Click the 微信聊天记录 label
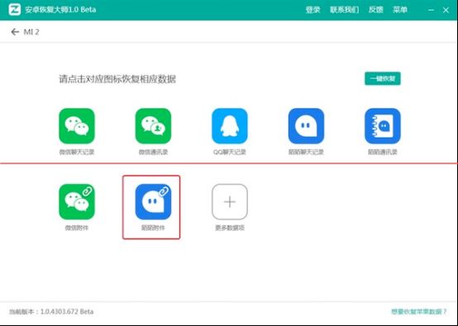Viewport: 458px width, 326px height. tap(77, 152)
